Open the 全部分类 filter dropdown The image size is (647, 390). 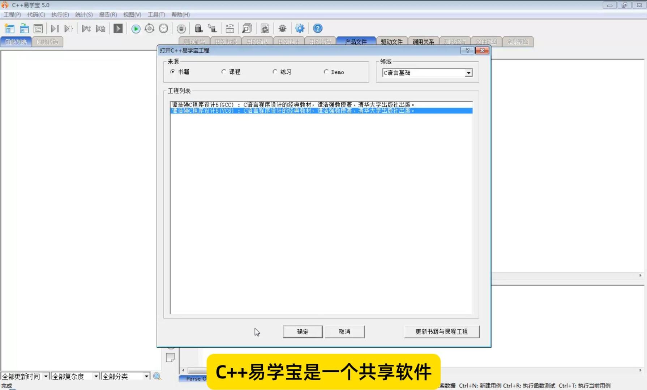click(146, 376)
